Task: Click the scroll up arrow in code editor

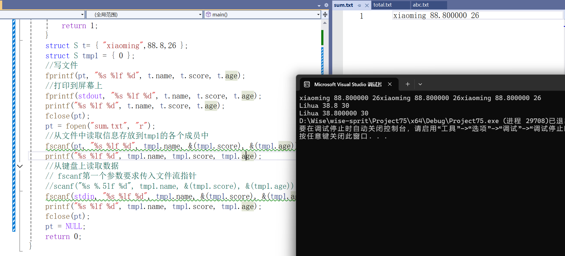Action: (x=325, y=23)
